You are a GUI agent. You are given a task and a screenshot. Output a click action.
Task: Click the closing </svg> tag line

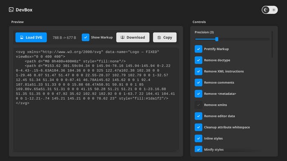(23, 103)
